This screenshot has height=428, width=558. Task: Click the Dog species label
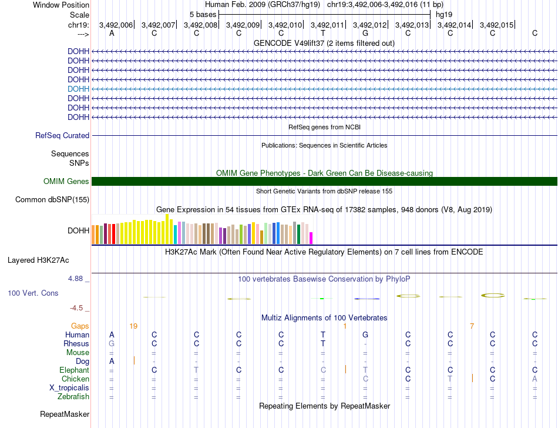(x=82, y=362)
